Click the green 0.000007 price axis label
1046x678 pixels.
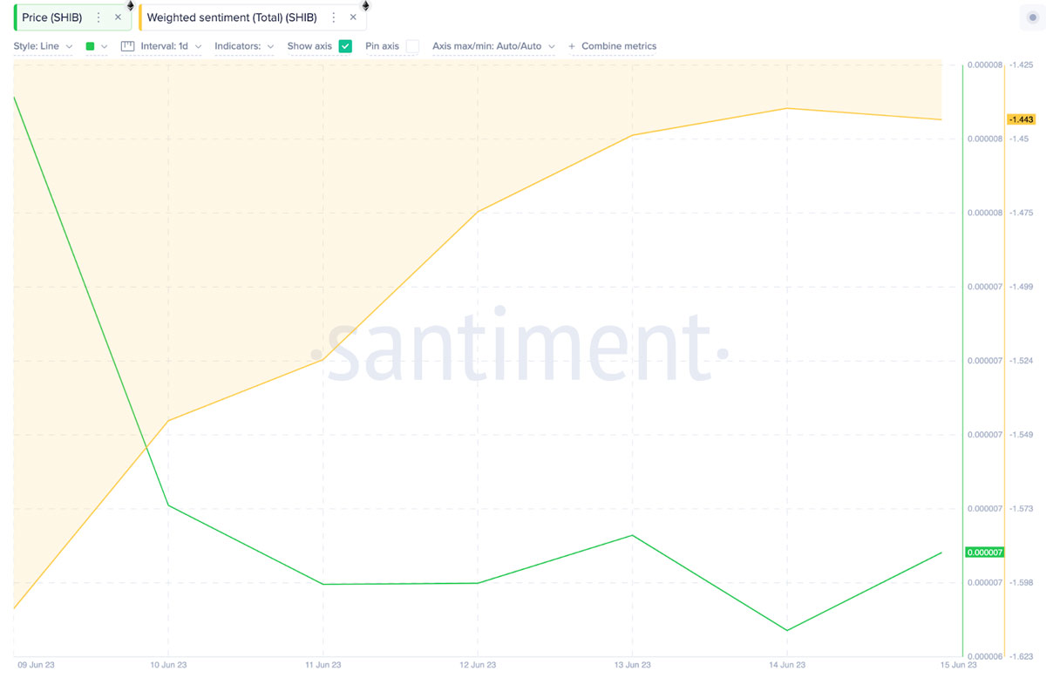[985, 553]
